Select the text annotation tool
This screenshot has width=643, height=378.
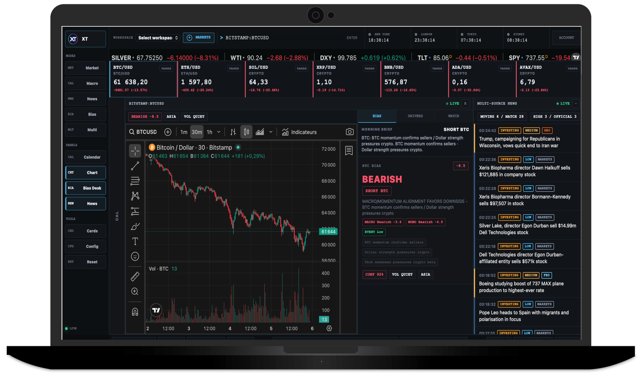point(135,241)
